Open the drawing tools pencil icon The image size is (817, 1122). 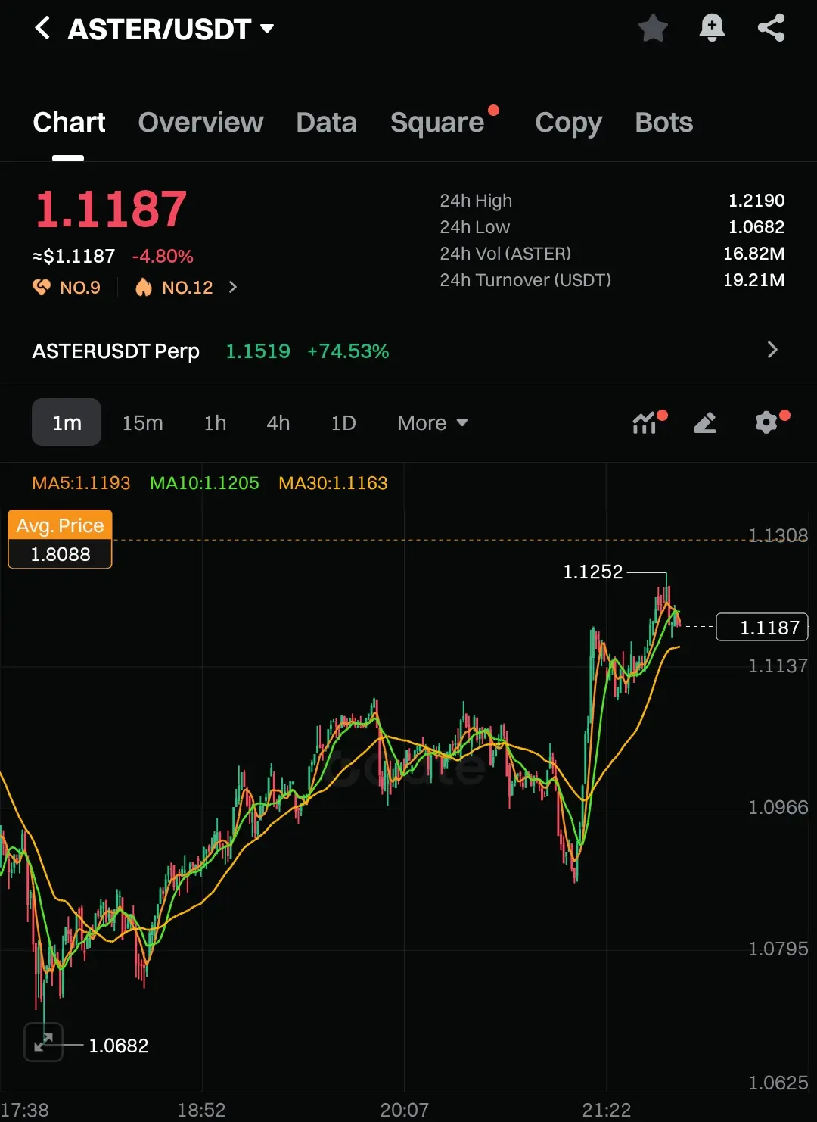point(705,422)
